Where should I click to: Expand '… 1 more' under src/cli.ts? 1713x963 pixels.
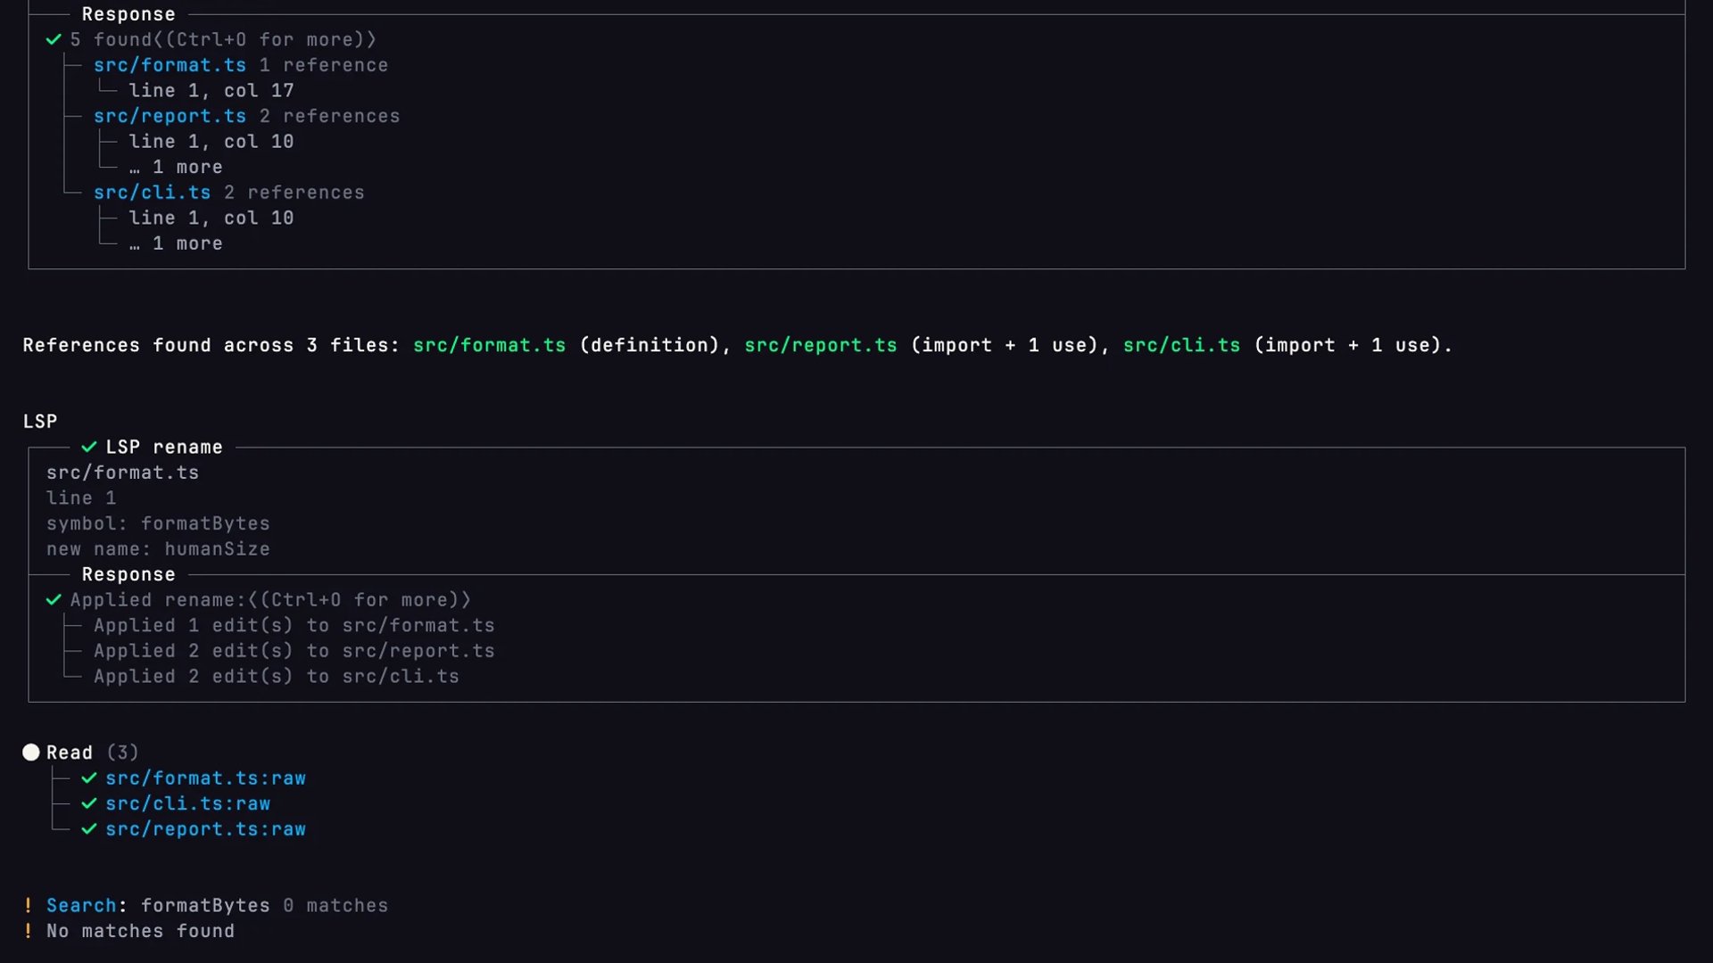(176, 243)
